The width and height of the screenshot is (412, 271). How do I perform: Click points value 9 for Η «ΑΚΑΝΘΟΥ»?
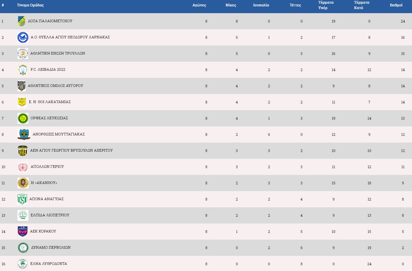pos(403,183)
